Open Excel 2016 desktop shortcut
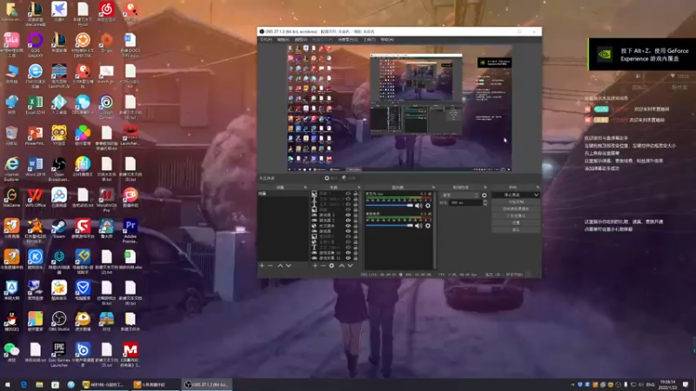The height and width of the screenshot is (391, 696). coord(35,105)
